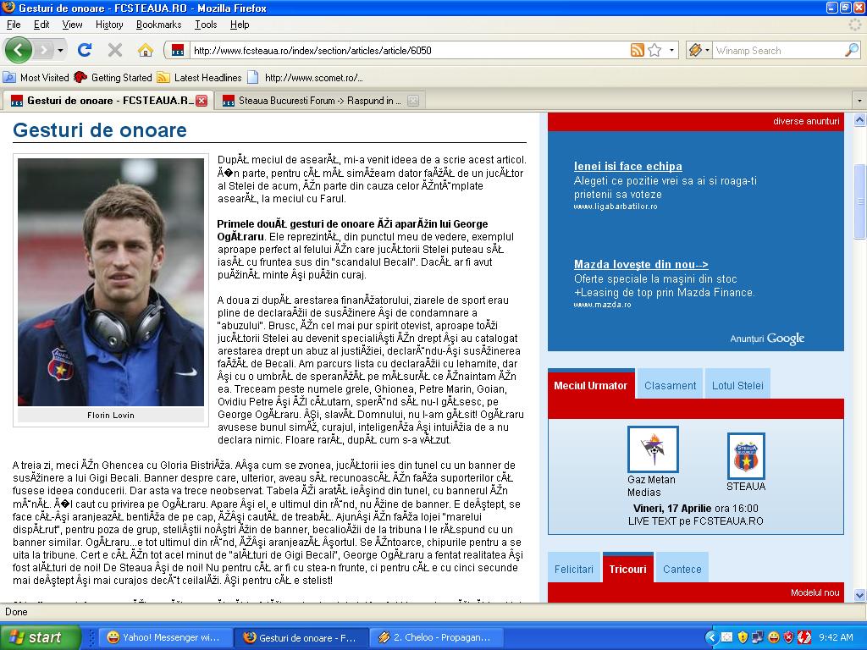867x650 pixels.
Task: Close the Gesturi de onoare tab
Action: [x=202, y=101]
